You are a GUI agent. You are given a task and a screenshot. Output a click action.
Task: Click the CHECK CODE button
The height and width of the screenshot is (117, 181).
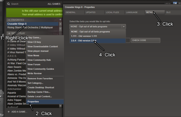pos(145,40)
